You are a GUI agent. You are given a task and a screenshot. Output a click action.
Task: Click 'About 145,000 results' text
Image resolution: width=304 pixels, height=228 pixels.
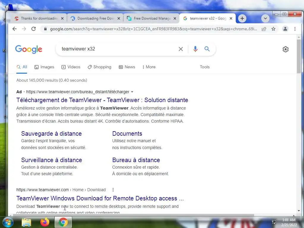(x=52, y=80)
